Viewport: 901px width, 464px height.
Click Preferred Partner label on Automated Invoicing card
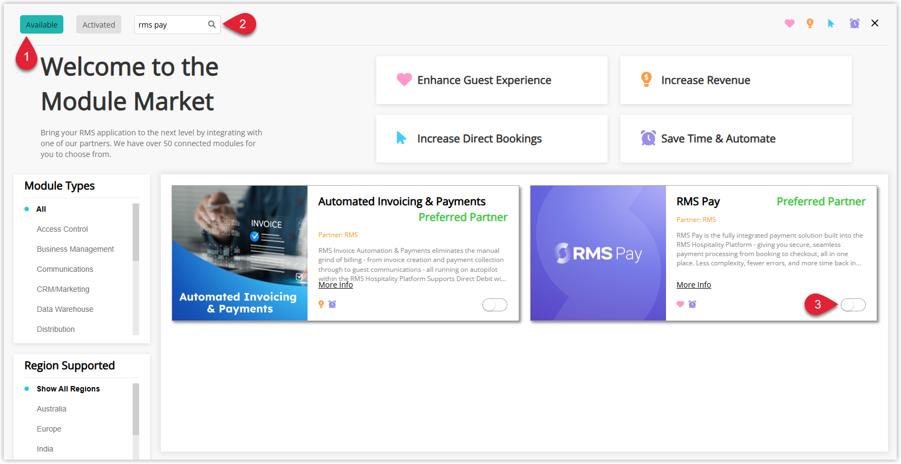tap(463, 217)
